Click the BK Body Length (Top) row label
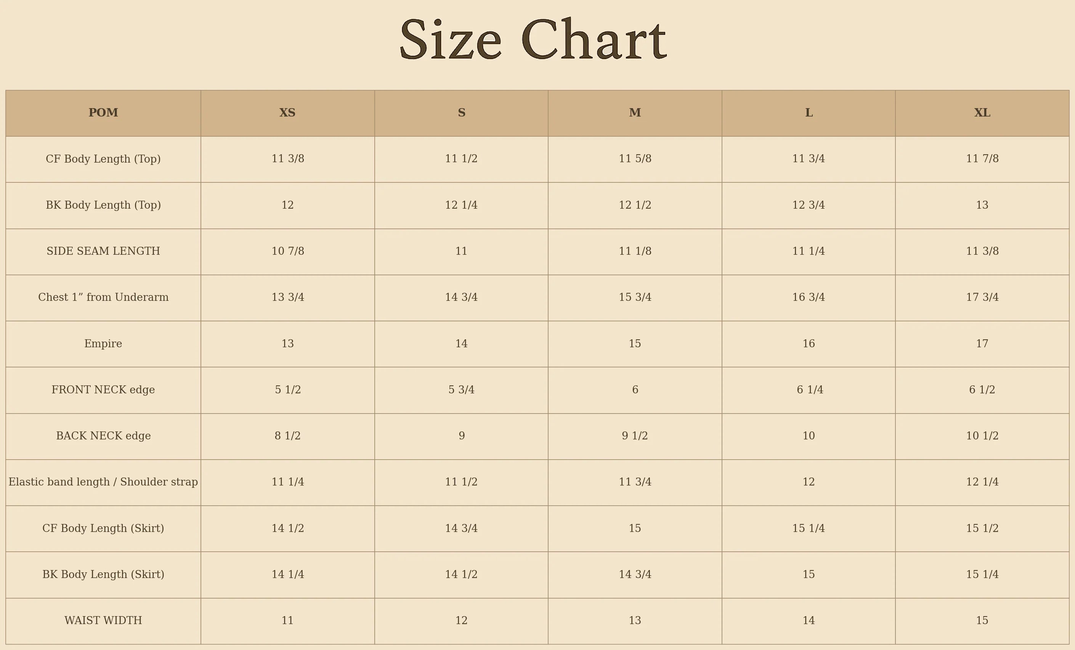This screenshot has height=650, width=1075. pyautogui.click(x=103, y=205)
